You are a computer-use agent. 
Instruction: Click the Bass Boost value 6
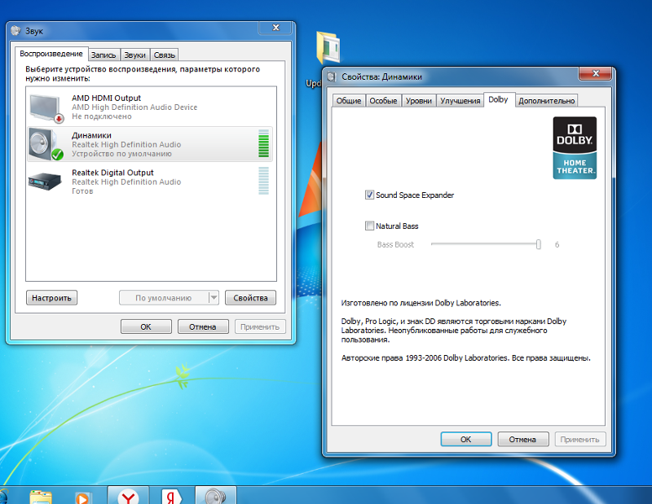[557, 245]
